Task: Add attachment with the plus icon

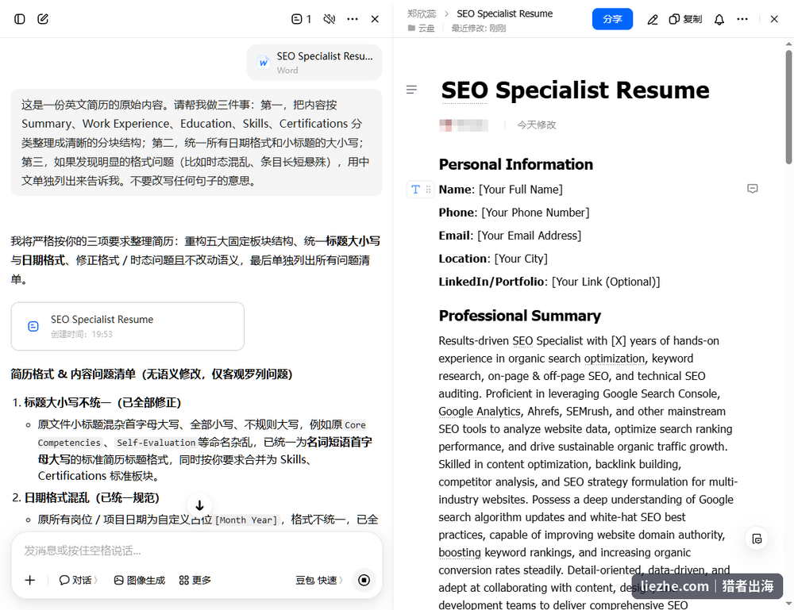Action: 30,580
